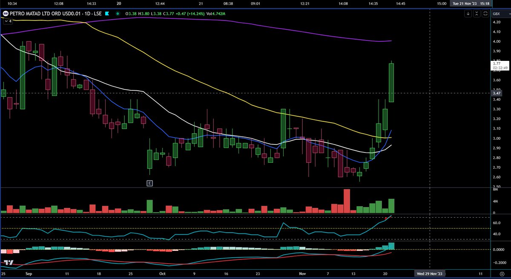
Task: Click the 60.0 level on RSI scale
Action: (x=496, y=223)
